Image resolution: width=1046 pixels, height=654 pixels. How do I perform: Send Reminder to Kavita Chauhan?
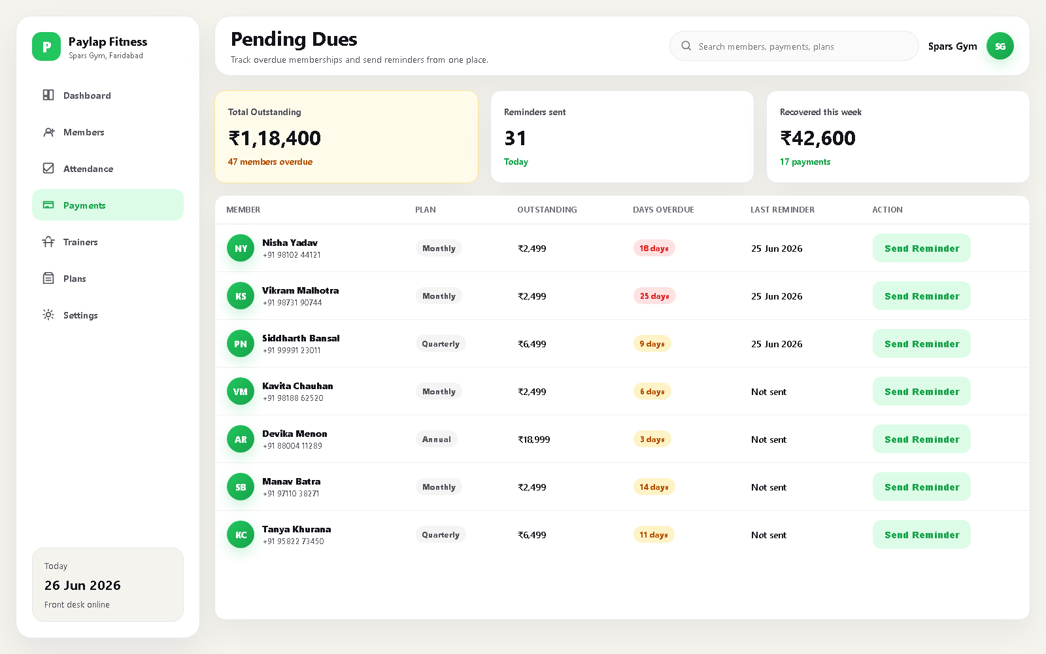[x=922, y=391]
